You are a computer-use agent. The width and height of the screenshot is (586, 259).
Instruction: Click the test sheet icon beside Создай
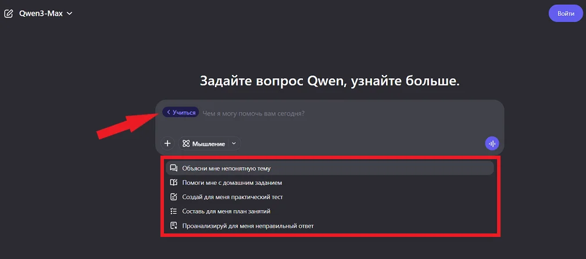pyautogui.click(x=173, y=197)
